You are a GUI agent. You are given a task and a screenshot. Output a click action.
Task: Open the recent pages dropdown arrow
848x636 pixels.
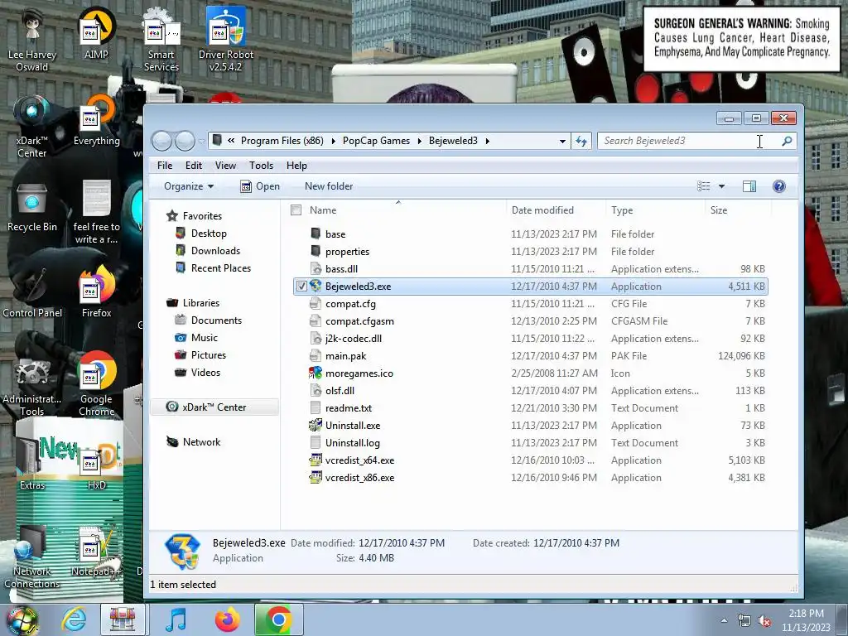tap(201, 142)
